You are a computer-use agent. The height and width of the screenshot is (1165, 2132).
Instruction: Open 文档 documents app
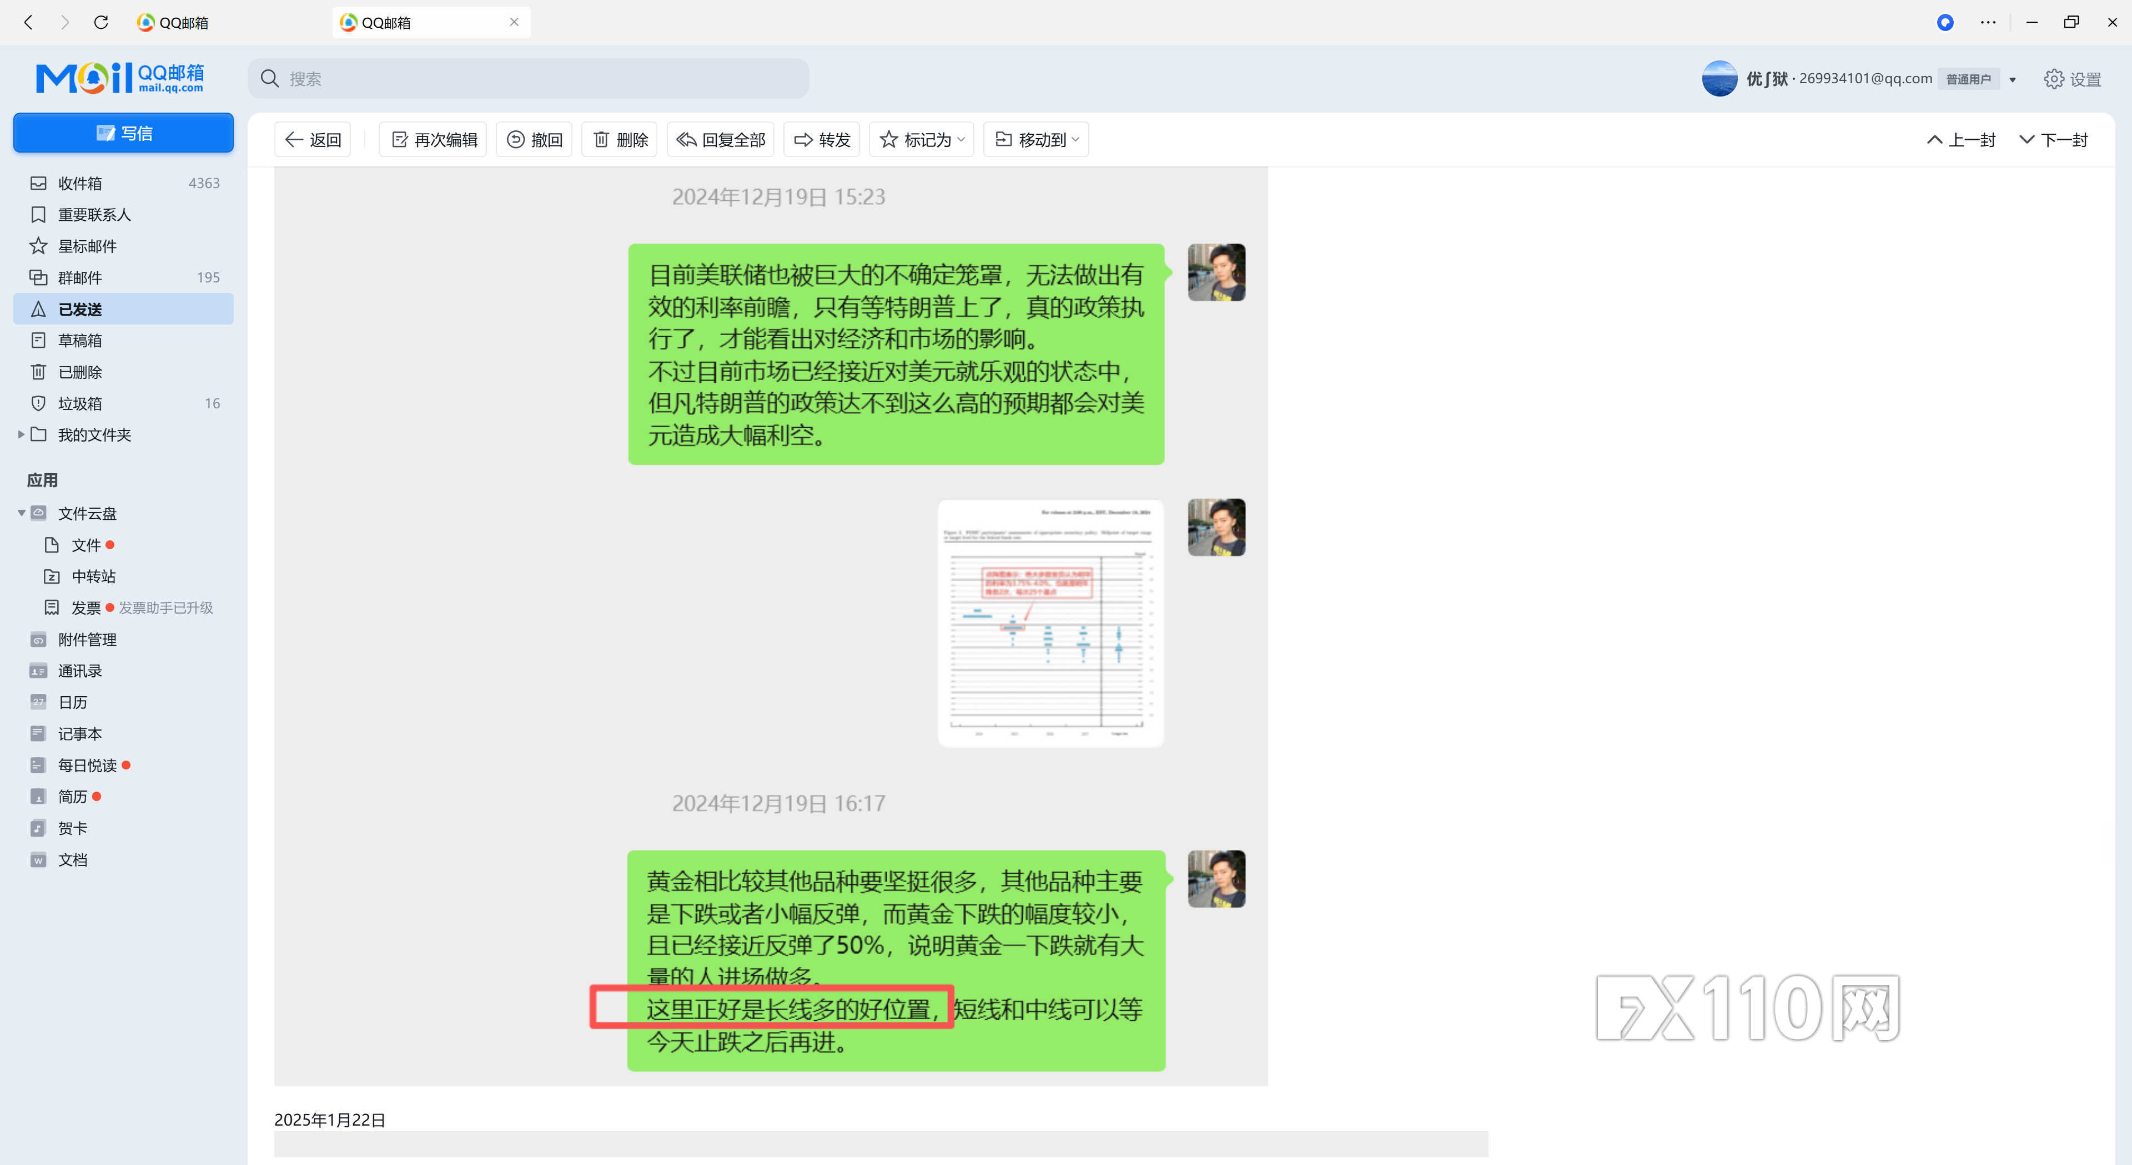[73, 859]
